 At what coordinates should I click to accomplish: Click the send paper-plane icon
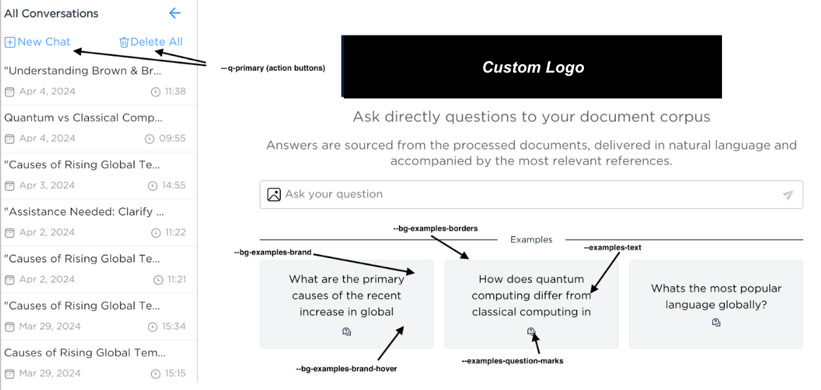coord(788,195)
